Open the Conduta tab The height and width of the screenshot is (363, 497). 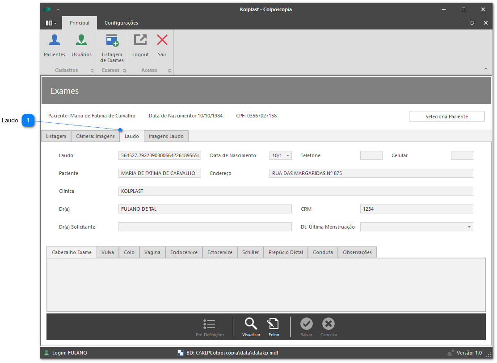click(x=323, y=252)
